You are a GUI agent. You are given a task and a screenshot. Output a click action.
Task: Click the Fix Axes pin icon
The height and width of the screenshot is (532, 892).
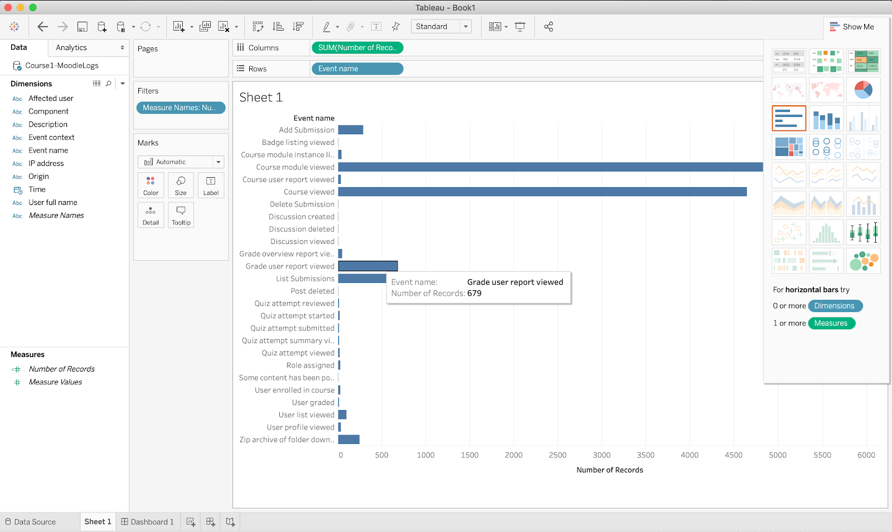click(396, 27)
